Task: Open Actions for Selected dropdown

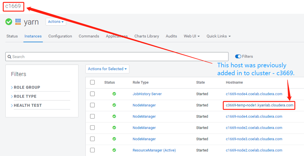Action: point(107,69)
